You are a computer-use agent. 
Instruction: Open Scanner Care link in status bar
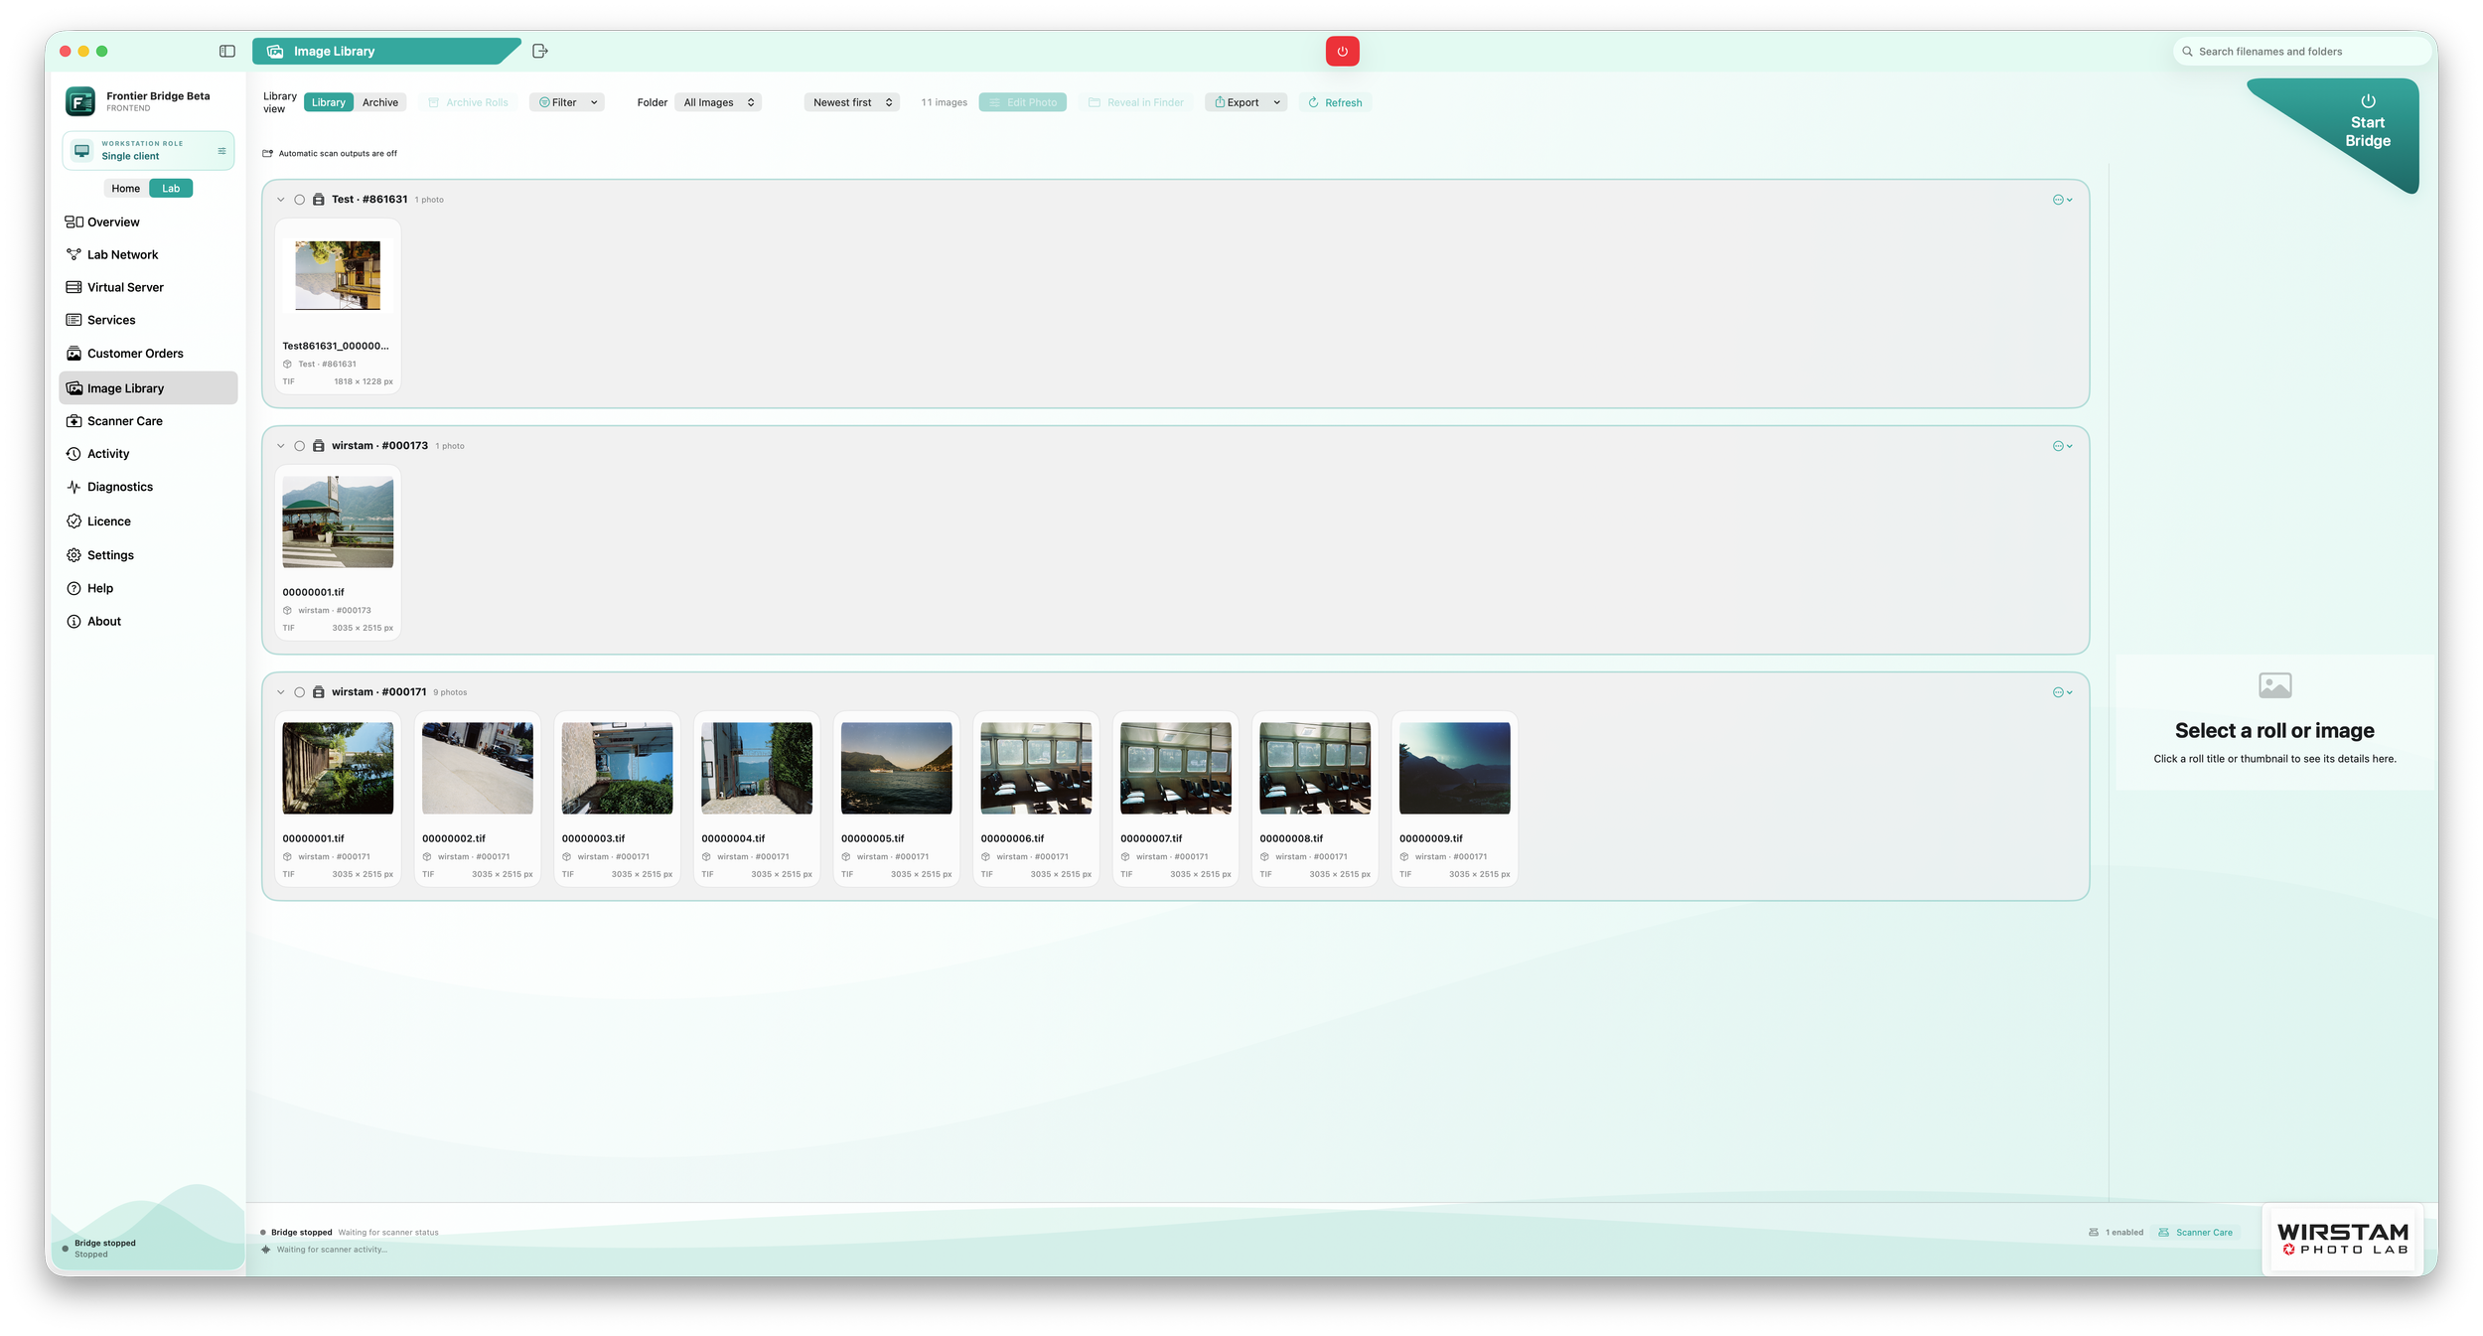pyautogui.click(x=2195, y=1233)
